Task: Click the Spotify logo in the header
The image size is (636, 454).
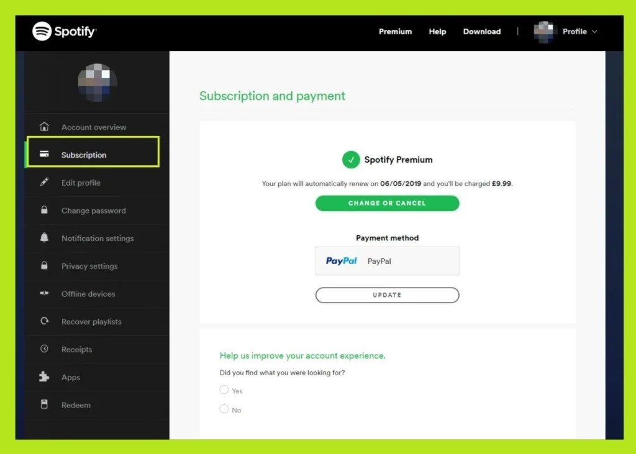Action: [x=64, y=31]
